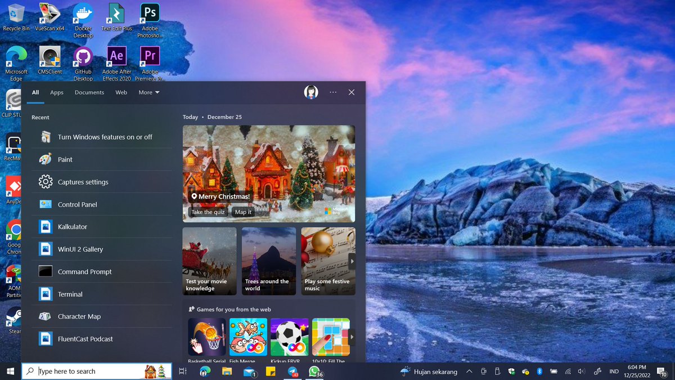Open Telegram from the taskbar

click(x=292, y=372)
